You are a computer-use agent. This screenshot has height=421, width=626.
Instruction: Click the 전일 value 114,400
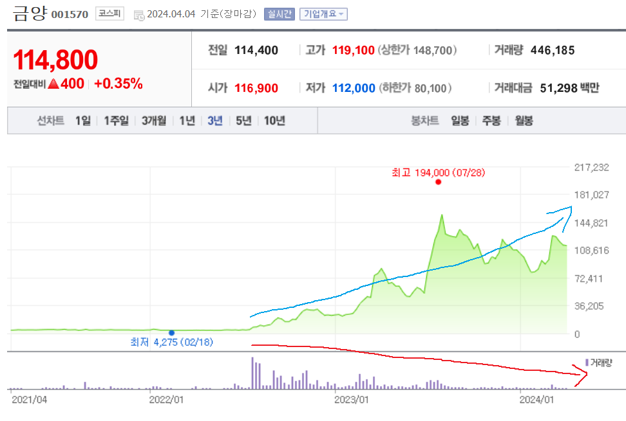pyautogui.click(x=256, y=50)
